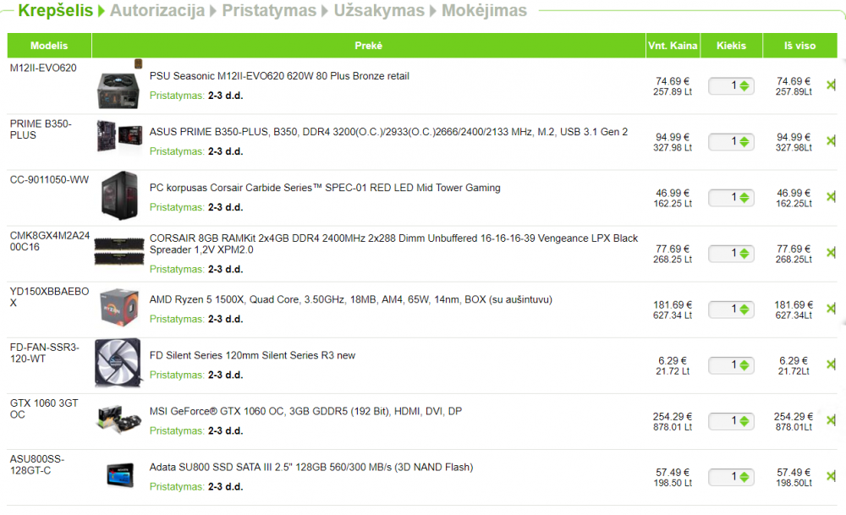846x515 pixels.
Task: Remove Adata SU800 SSD from cart
Action: [831, 477]
